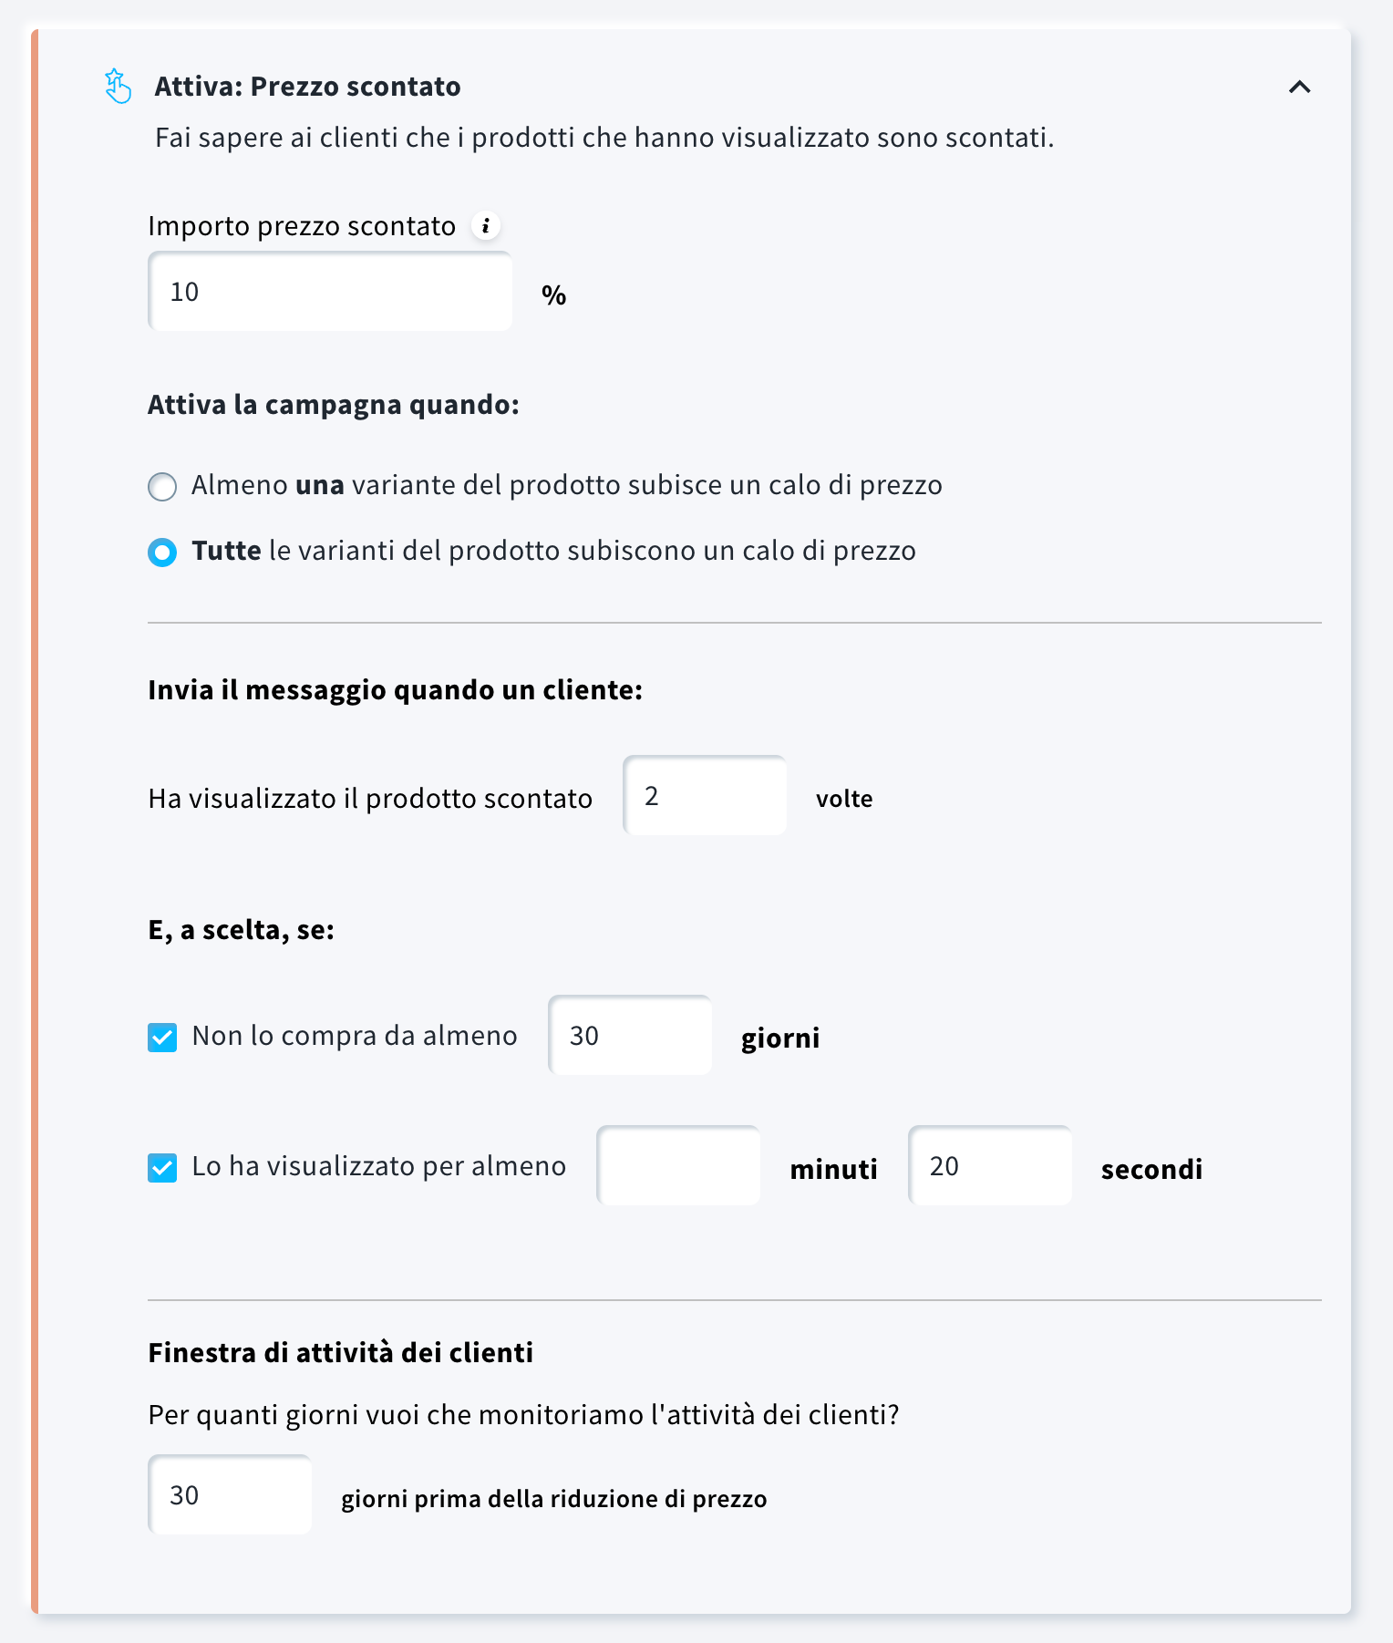The image size is (1393, 1643).
Task: Uncheck "Lo ha visualizzato per almeno"
Action: click(x=161, y=1167)
